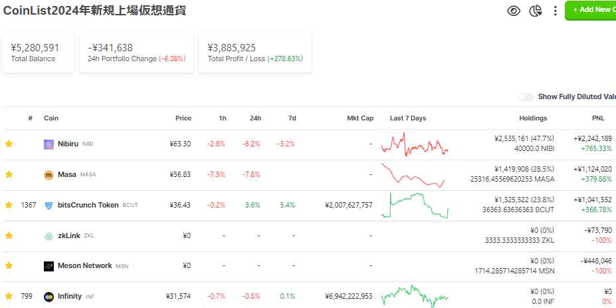Screen dimensions: 616x308
Task: Click Meson holdings 1714.285714285714 MSN
Action: pyautogui.click(x=514, y=271)
